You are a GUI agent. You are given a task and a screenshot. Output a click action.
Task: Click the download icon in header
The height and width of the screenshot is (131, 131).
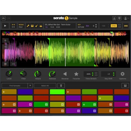tap(114, 18)
